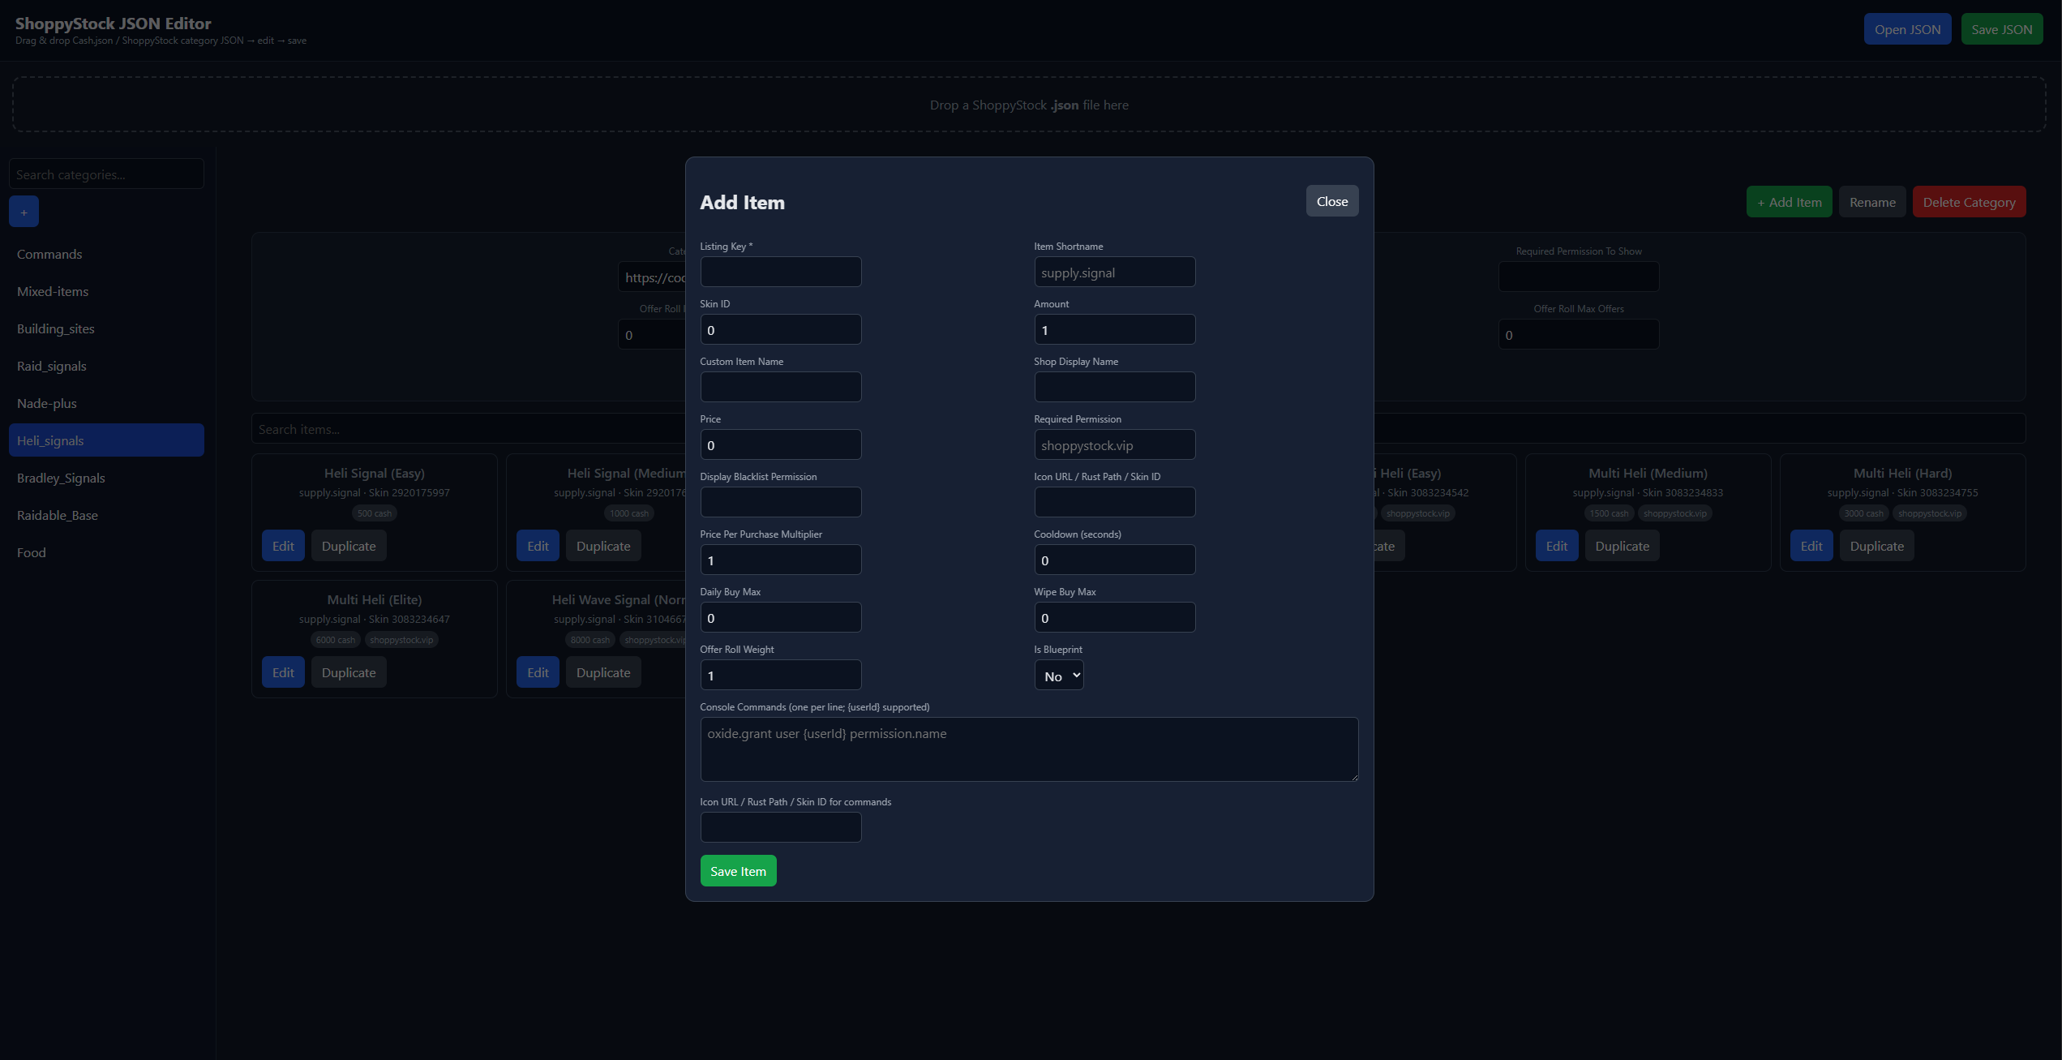Click the Display Blacklist Permission field

pyautogui.click(x=781, y=502)
